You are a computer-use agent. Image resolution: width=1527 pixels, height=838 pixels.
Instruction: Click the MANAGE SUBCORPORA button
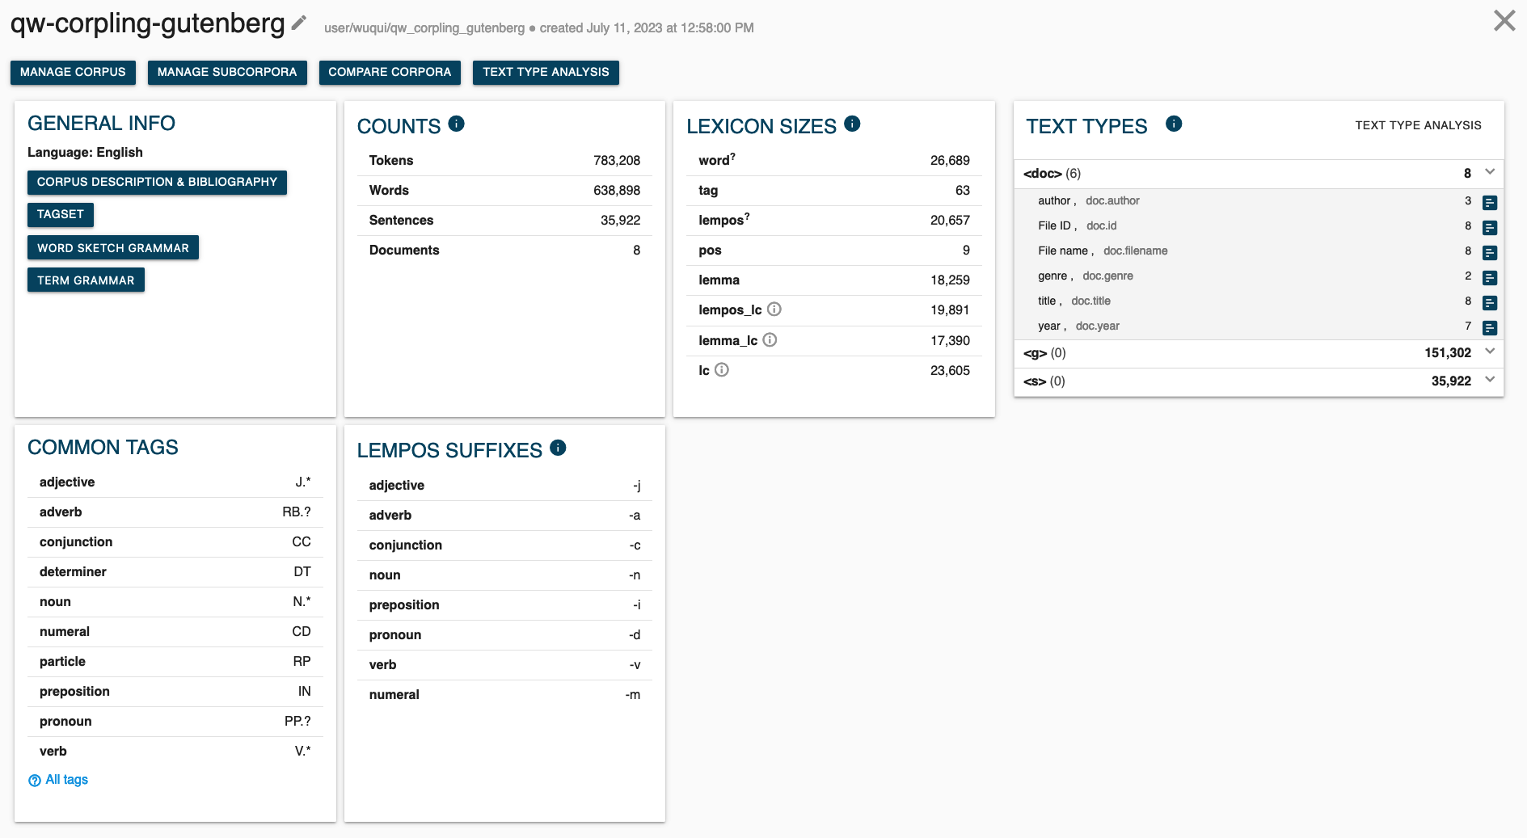(227, 72)
